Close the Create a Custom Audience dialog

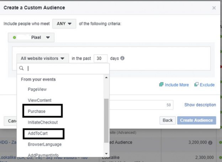tap(214, 8)
